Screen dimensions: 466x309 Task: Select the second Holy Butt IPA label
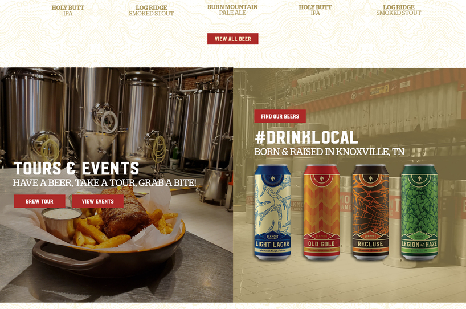[316, 10]
